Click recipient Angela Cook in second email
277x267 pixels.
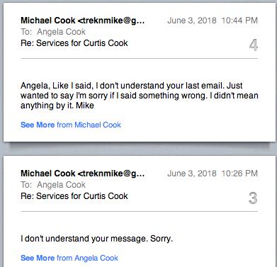[x=61, y=185]
